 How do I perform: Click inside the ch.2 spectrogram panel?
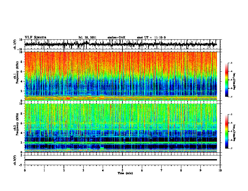tap(121, 128)
